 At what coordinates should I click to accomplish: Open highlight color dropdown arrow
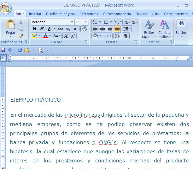pyautogui.click(x=39, y=36)
